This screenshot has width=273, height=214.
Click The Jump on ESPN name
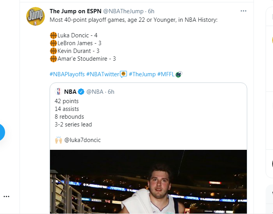tap(75, 11)
